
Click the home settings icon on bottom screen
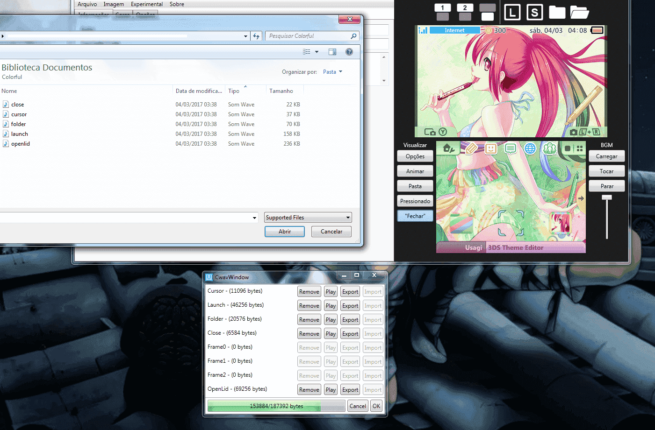pyautogui.click(x=449, y=148)
